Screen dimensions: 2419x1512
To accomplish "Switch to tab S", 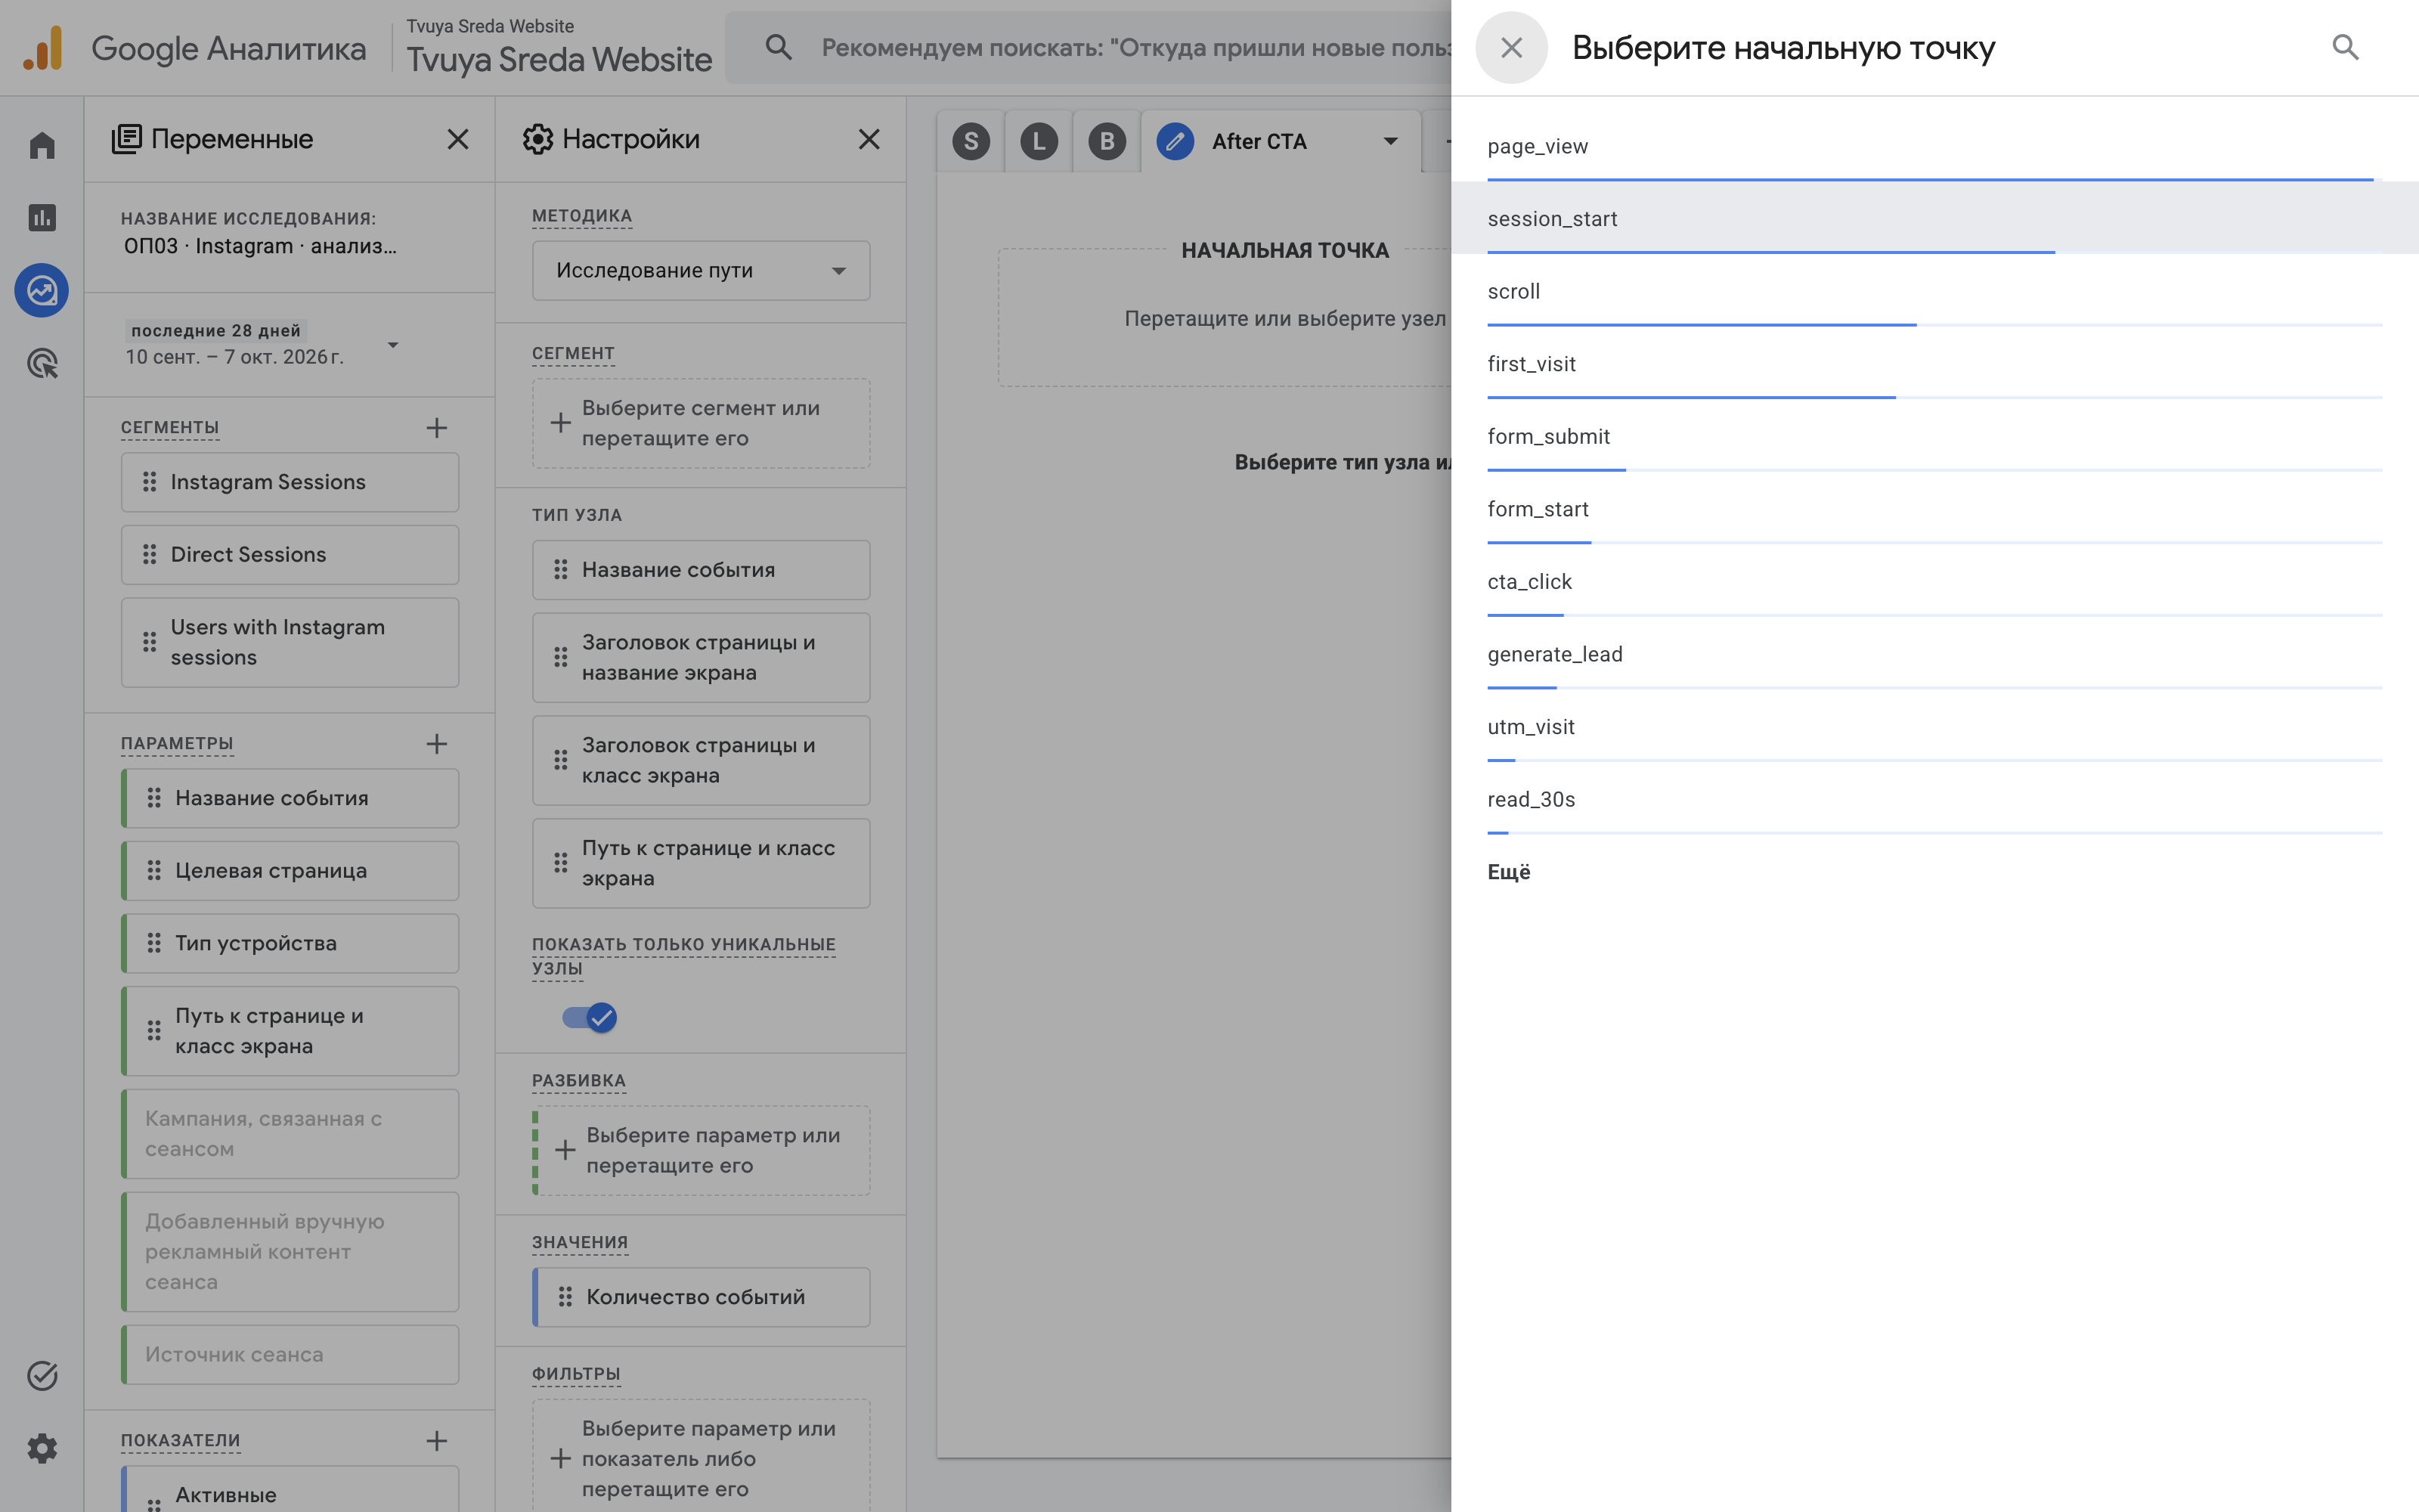I will coord(971,141).
